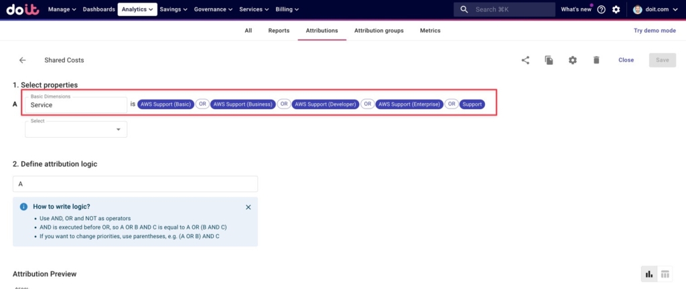Delete attribution using trash icon
The image size is (686, 289).
(596, 60)
